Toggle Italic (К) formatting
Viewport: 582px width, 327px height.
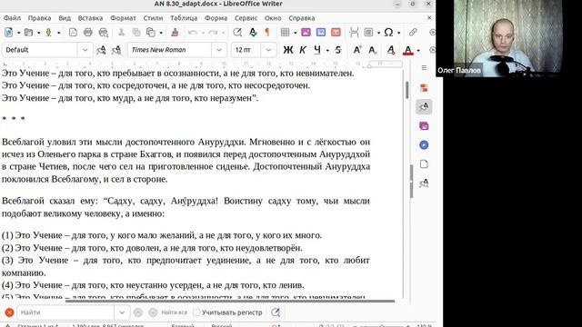[303, 50]
